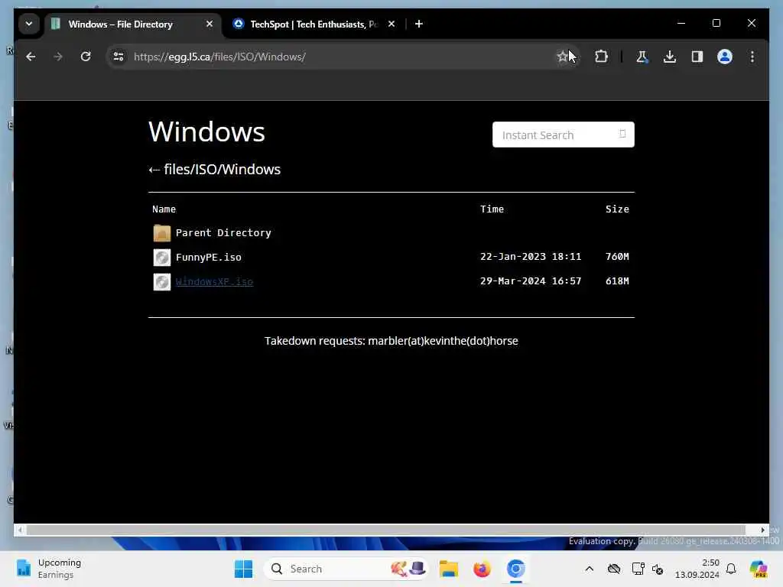Click the horizontal scrollbar track
Image resolution: width=783 pixels, height=587 pixels.
(x=385, y=530)
